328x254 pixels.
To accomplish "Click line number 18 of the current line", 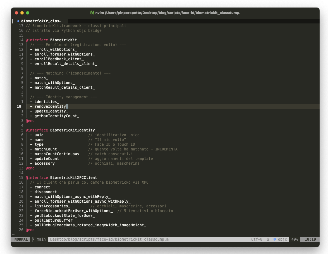I will point(19,106).
